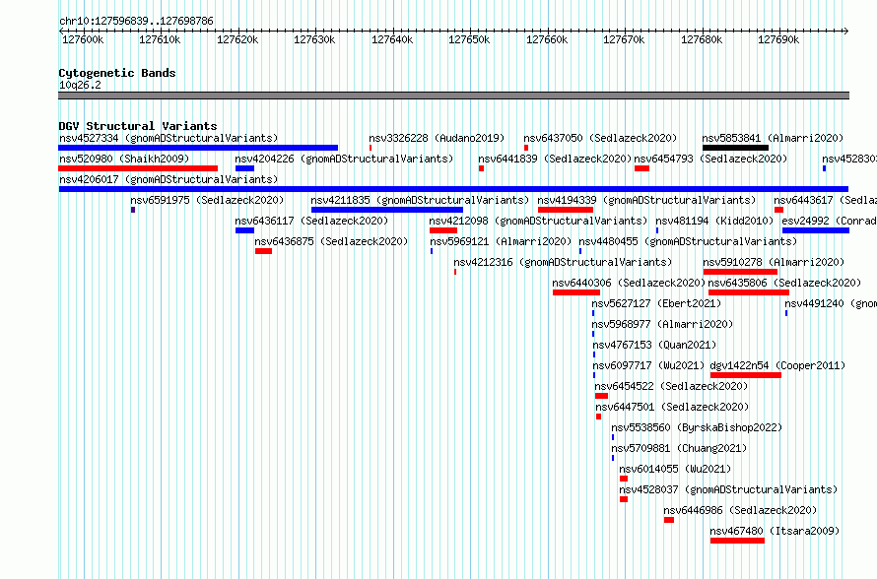Click nsv4211835 gnomADStructuralVariants label
The image size is (877, 579).
[420, 200]
